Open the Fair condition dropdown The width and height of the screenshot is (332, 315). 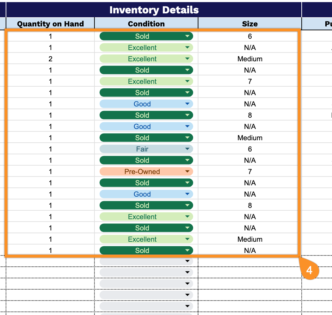click(x=146, y=149)
